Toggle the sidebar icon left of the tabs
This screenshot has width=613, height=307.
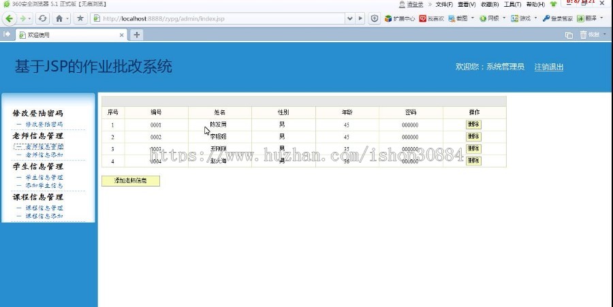pyautogui.click(x=7, y=34)
